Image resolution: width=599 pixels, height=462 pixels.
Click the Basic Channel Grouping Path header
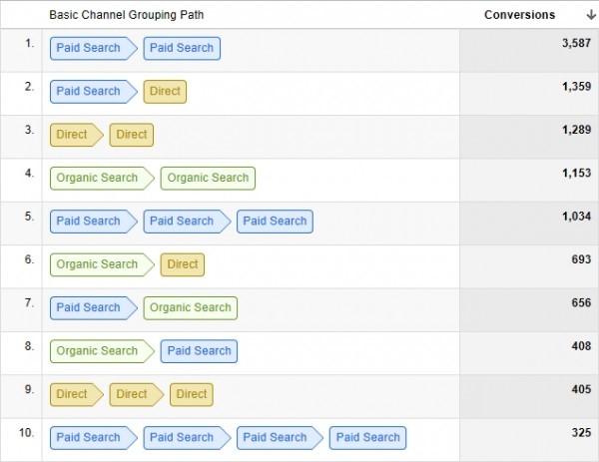click(127, 15)
